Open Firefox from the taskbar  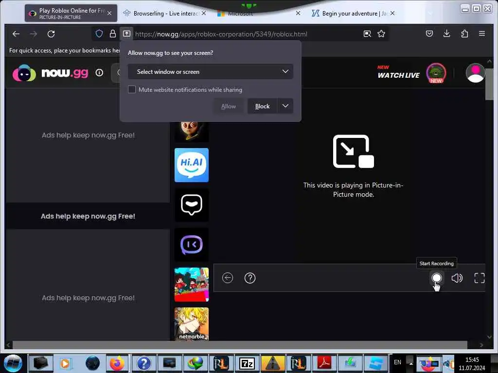(x=117, y=363)
